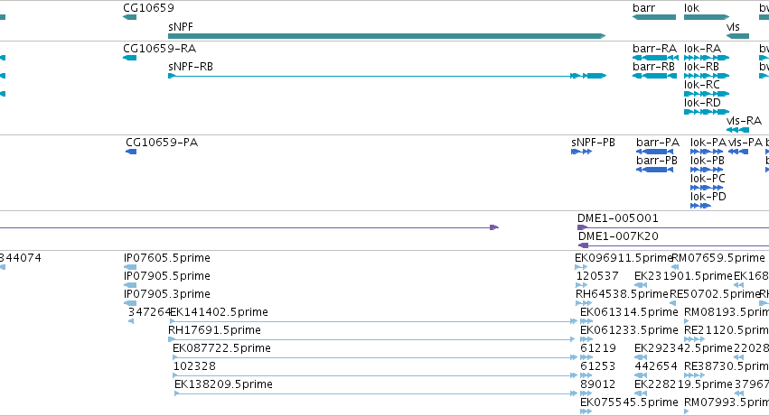769x416 pixels.
Task: Click the CG10659-PA protein glyph
Action: tap(131, 152)
